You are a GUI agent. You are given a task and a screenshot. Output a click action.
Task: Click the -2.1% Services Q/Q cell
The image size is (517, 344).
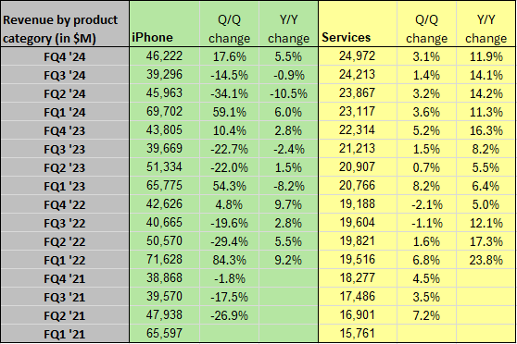point(426,204)
